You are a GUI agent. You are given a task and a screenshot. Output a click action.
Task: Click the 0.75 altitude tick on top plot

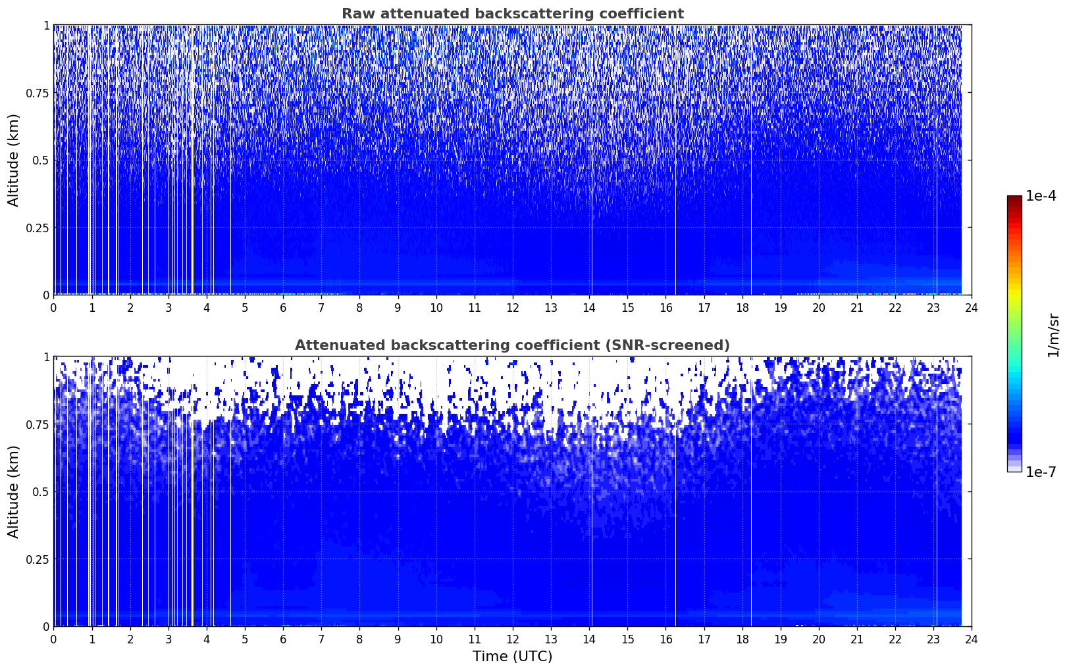(38, 93)
